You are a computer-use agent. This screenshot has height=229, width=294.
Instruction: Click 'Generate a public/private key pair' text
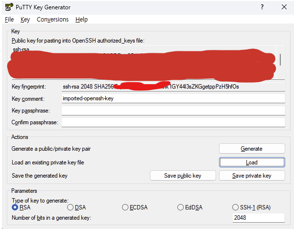coord(51,149)
